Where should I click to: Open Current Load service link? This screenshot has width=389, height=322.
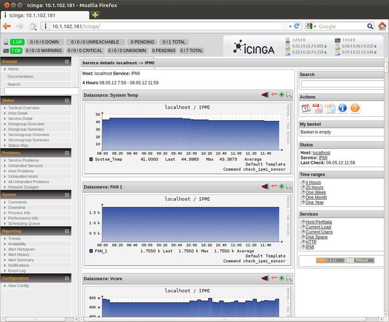(x=318, y=226)
